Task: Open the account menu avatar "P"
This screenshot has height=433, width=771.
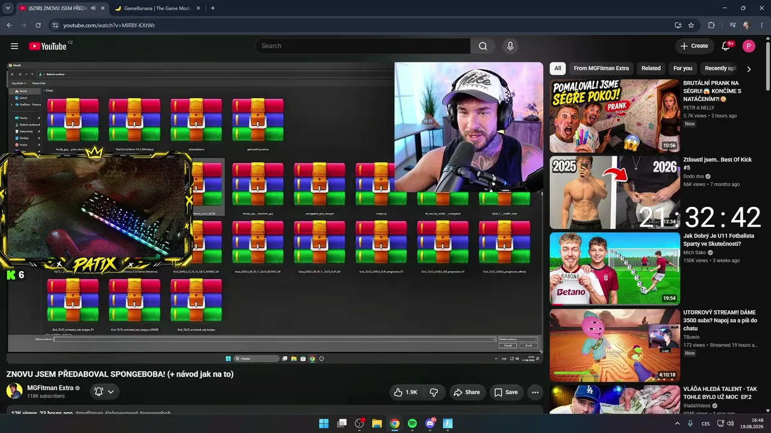Action: coord(749,46)
